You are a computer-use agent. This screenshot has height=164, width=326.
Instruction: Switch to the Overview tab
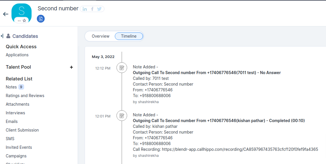click(101, 36)
